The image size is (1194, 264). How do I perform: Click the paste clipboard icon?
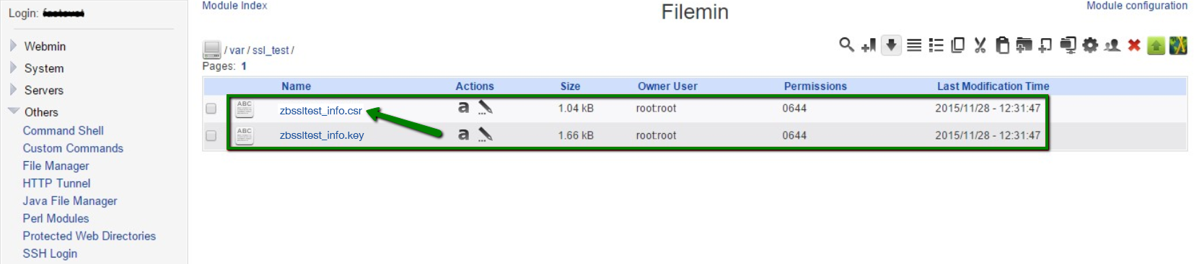click(1002, 45)
